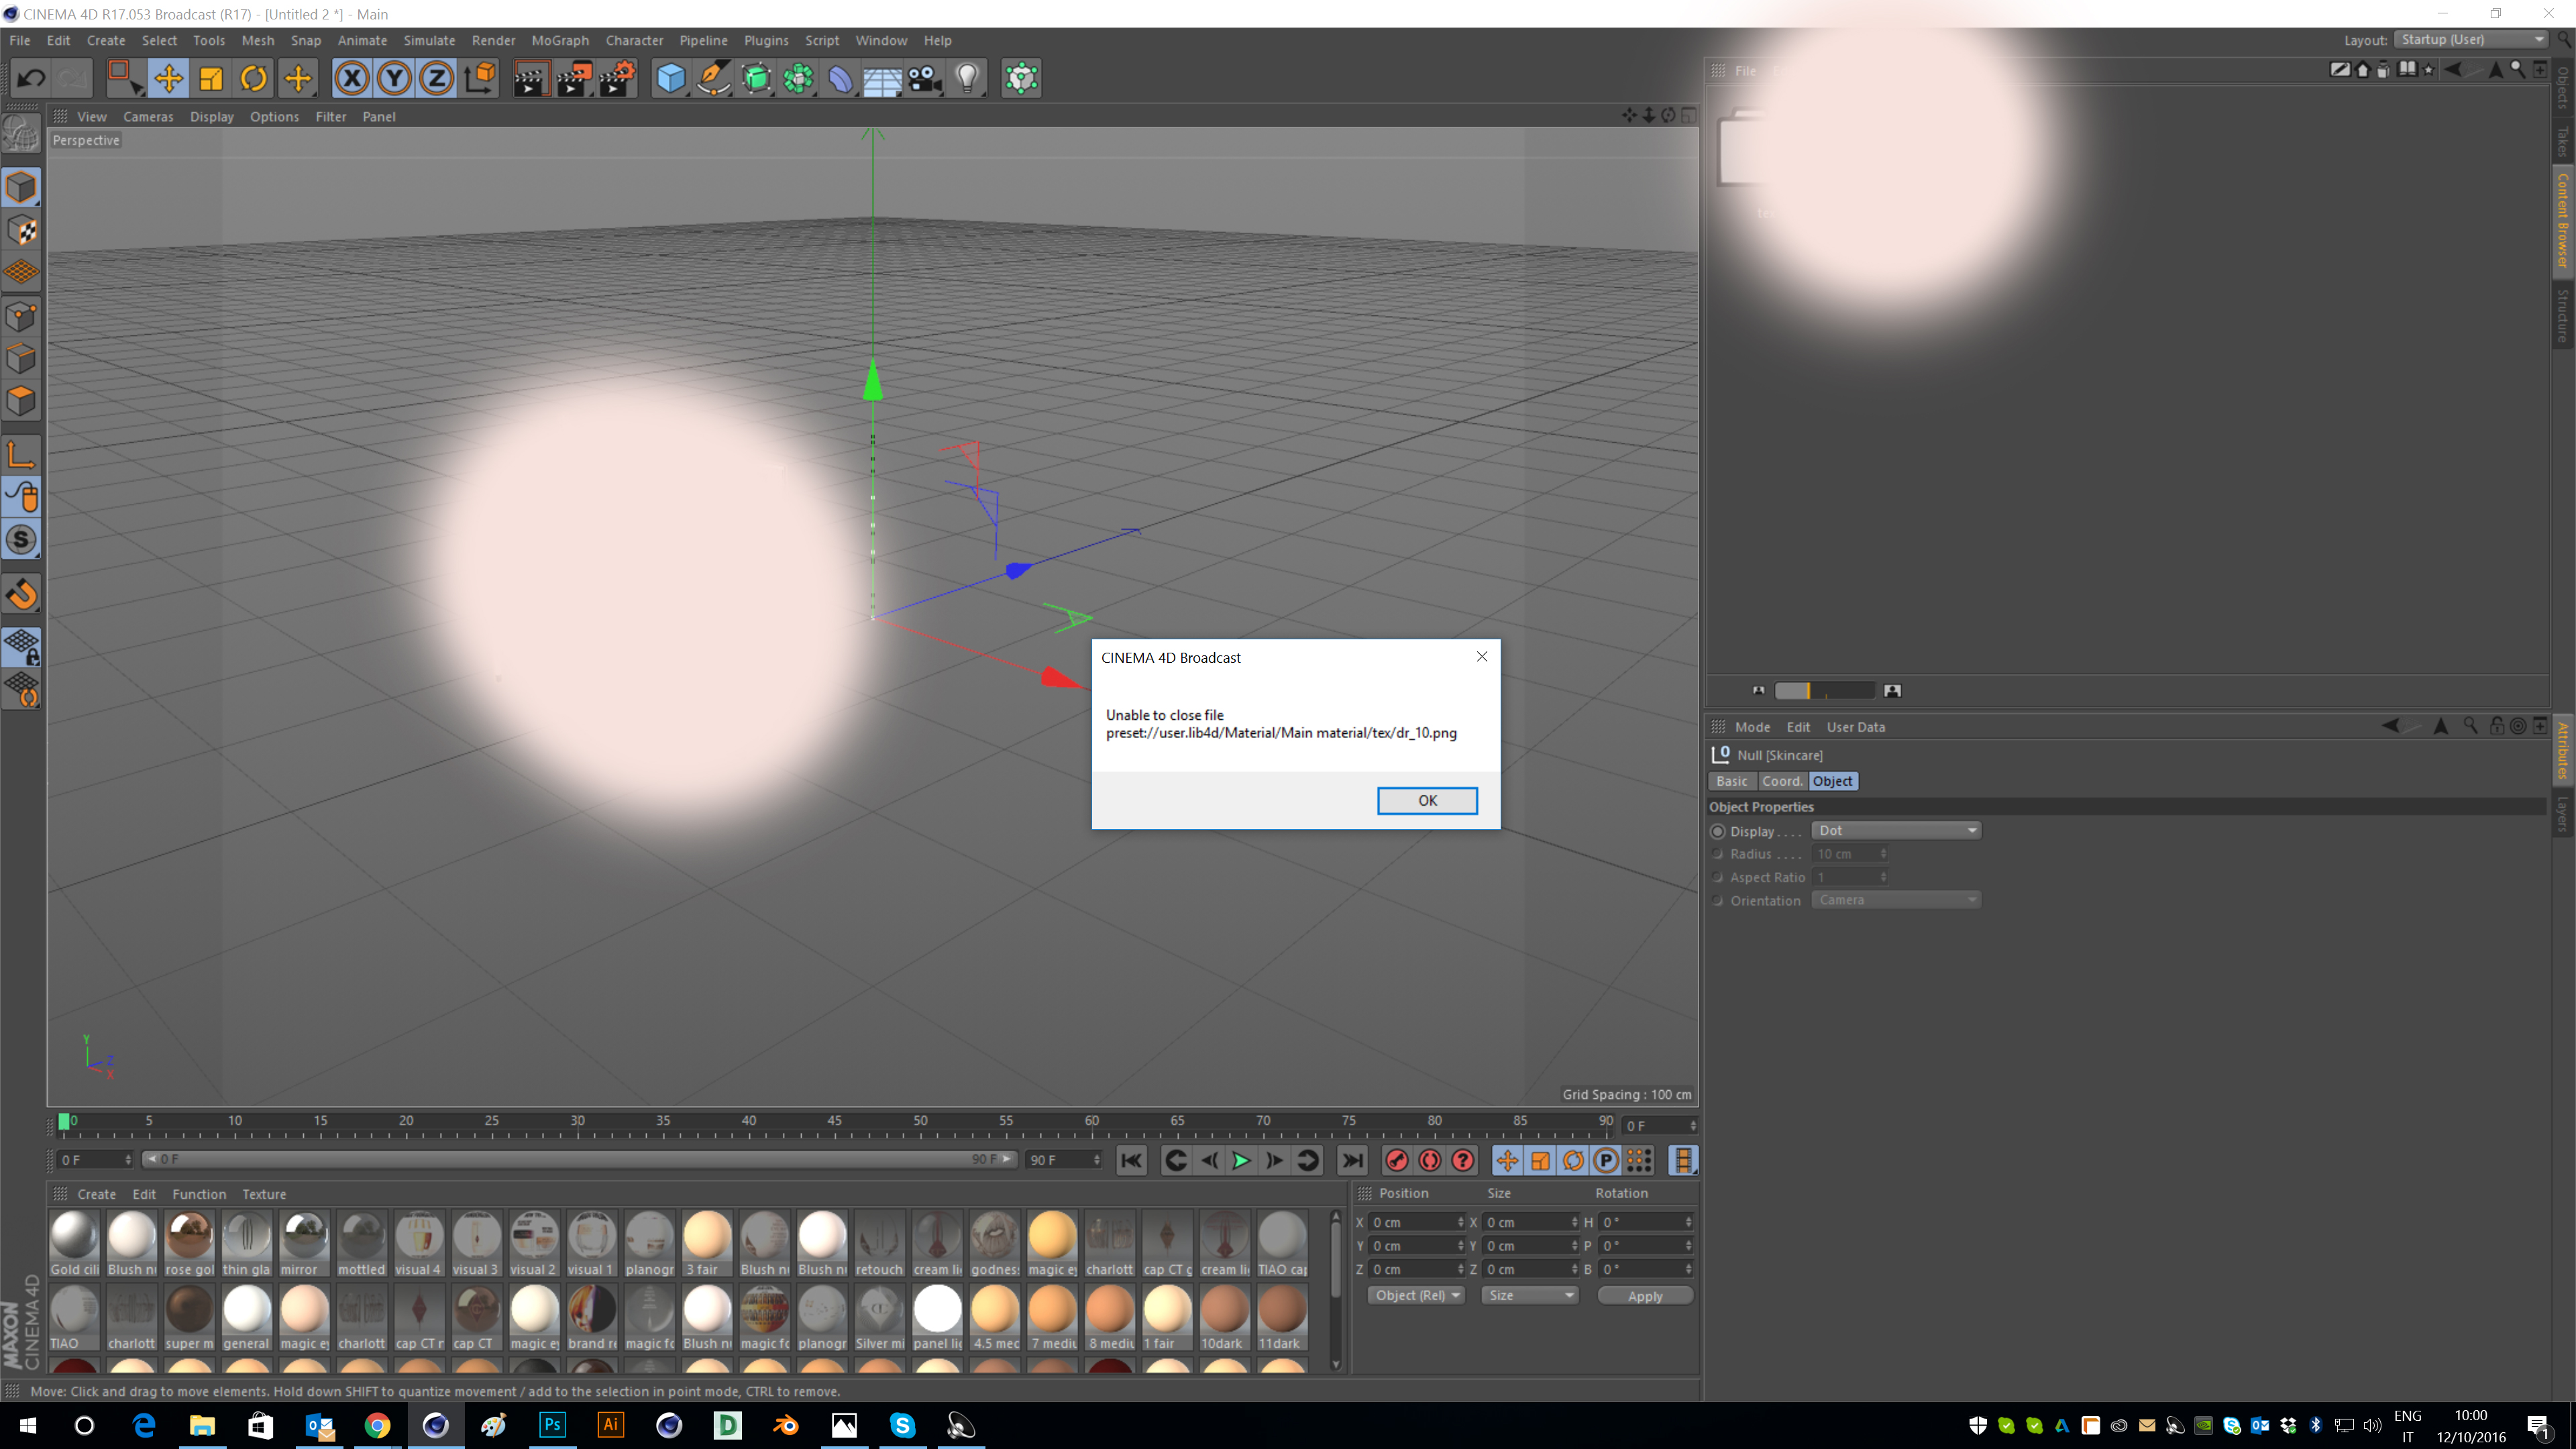
Task: Switch to the Coord. tab
Action: [x=1781, y=781]
